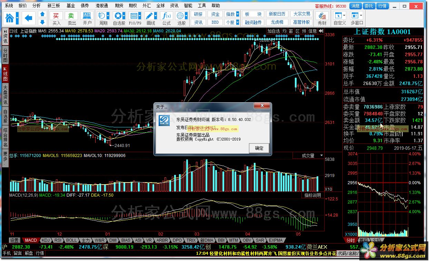Click 加自选 in chart header
429x261 pixels.
(273, 31)
